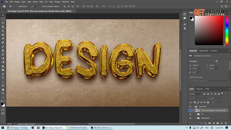Select the Brush tool
This screenshot has height=130, width=231.
pyautogui.click(x=3, y=47)
